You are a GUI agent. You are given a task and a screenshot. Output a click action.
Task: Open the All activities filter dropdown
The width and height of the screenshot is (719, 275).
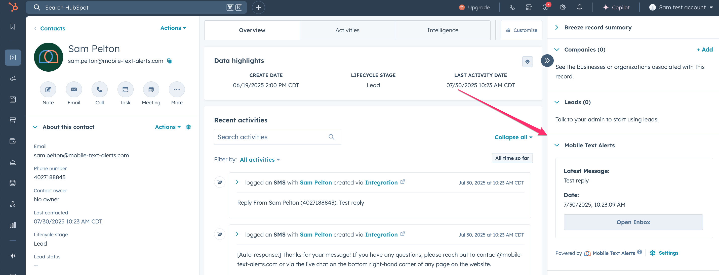click(260, 160)
